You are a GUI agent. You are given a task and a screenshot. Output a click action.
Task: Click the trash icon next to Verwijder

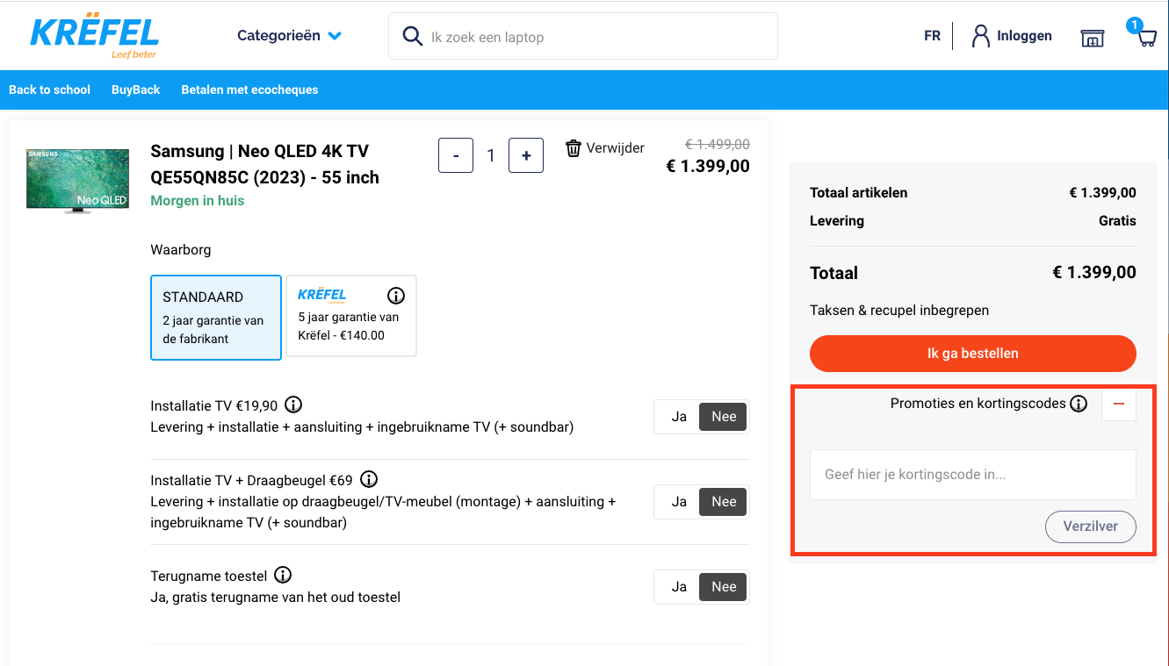(x=574, y=147)
